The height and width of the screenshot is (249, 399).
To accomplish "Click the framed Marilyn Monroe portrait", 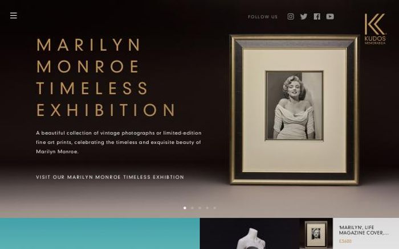I will coord(294,109).
